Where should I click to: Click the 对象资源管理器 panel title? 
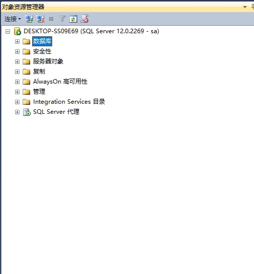pos(23,7)
